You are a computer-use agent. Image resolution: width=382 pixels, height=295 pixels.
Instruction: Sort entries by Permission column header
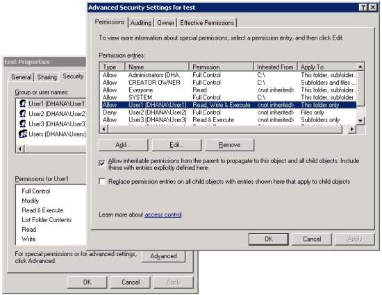[221, 67]
